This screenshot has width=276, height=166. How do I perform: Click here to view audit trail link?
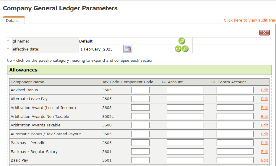[249, 20]
